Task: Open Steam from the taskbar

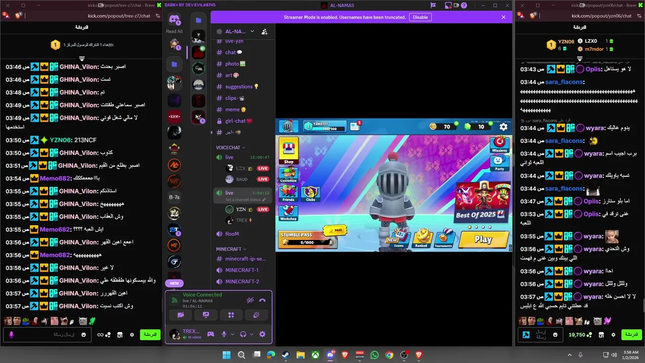Action: [x=286, y=355]
